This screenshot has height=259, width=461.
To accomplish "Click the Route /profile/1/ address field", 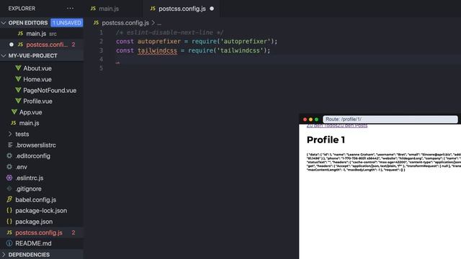I will 390,119.
